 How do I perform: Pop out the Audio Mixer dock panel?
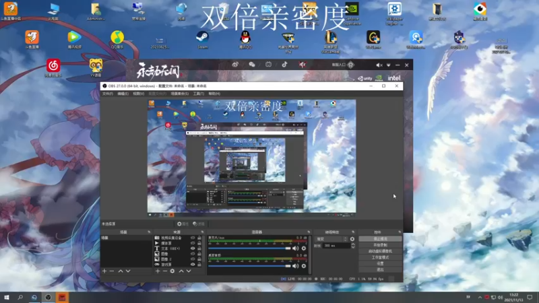pyautogui.click(x=309, y=232)
